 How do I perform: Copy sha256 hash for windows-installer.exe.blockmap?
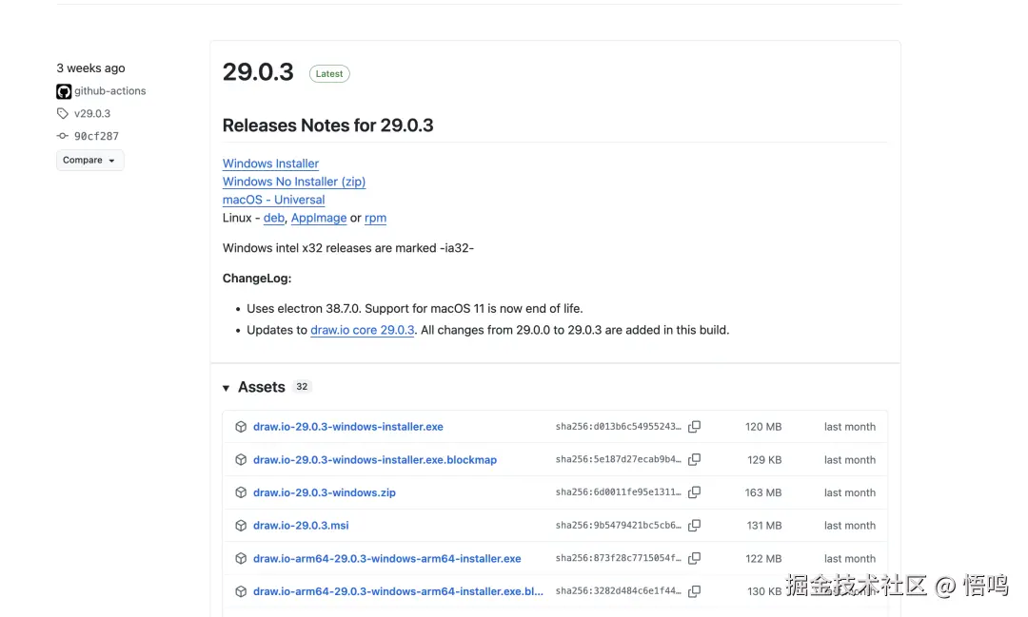coord(694,460)
